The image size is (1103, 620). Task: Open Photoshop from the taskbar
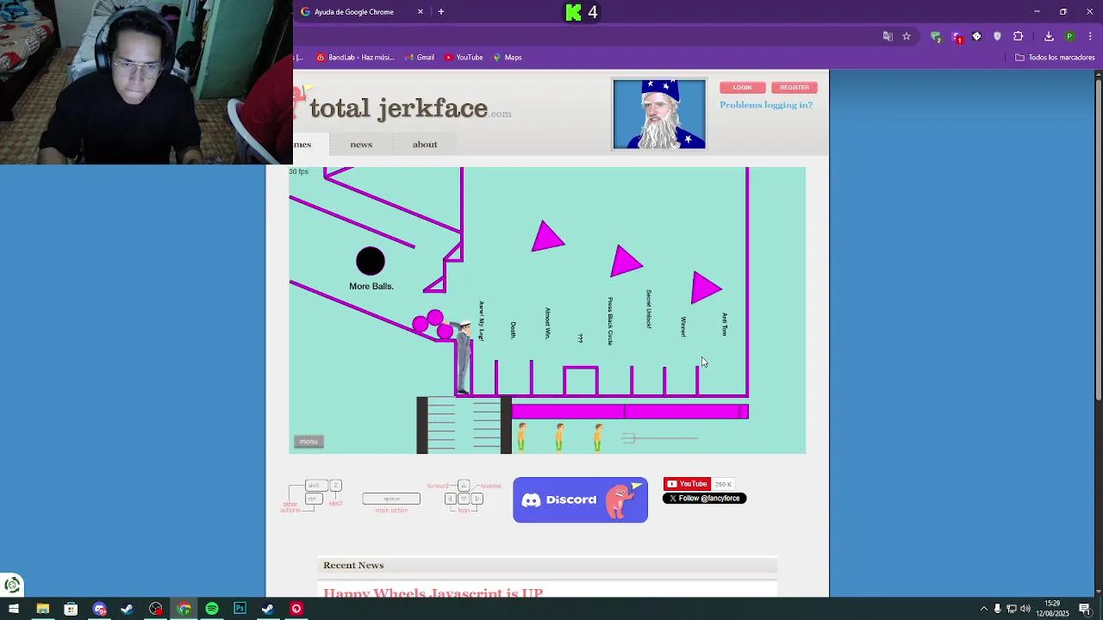[x=240, y=609]
